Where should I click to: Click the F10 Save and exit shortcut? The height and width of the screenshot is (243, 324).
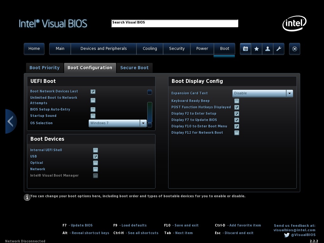[181, 226]
